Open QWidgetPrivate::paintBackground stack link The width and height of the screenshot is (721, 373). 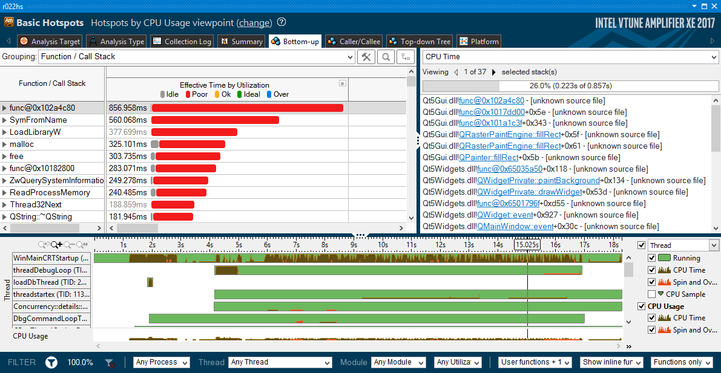tap(538, 181)
